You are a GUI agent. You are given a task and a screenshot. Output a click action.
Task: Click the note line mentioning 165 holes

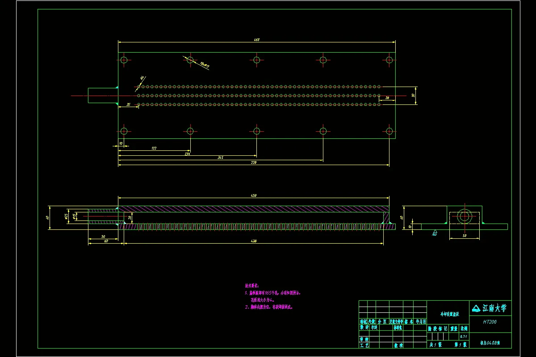pyautogui.click(x=273, y=293)
